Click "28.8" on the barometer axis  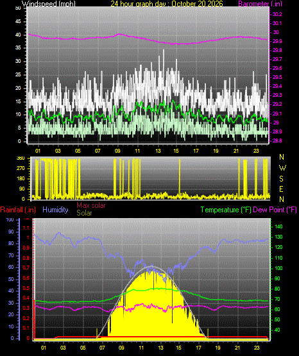coord(277,140)
